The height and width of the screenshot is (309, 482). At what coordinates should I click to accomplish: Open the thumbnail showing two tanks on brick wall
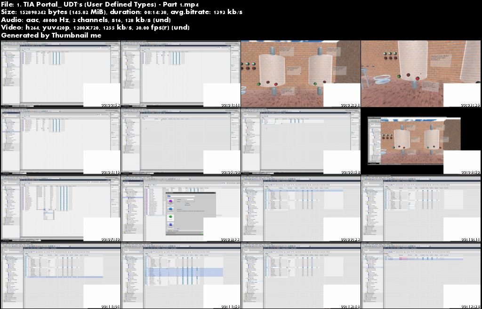click(x=301, y=74)
